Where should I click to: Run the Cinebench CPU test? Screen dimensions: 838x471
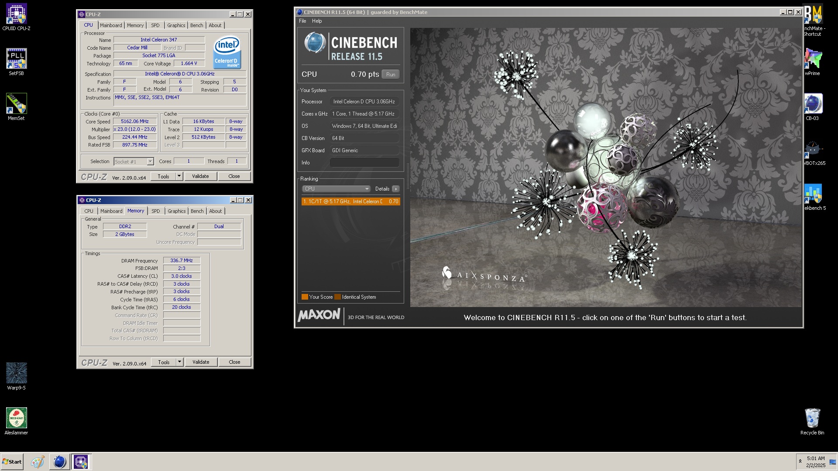click(x=391, y=75)
